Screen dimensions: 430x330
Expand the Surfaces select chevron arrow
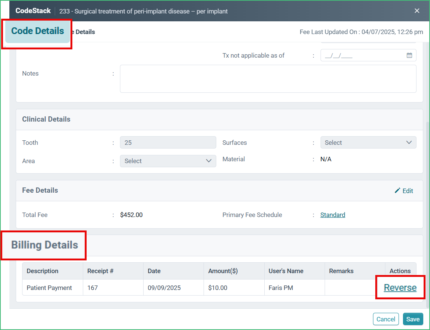(x=410, y=142)
